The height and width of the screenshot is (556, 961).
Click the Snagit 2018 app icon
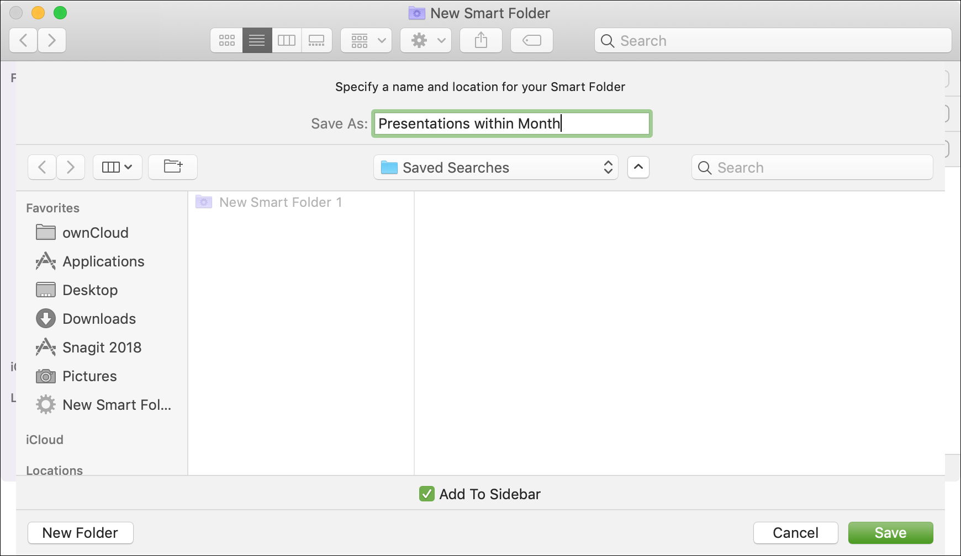46,347
